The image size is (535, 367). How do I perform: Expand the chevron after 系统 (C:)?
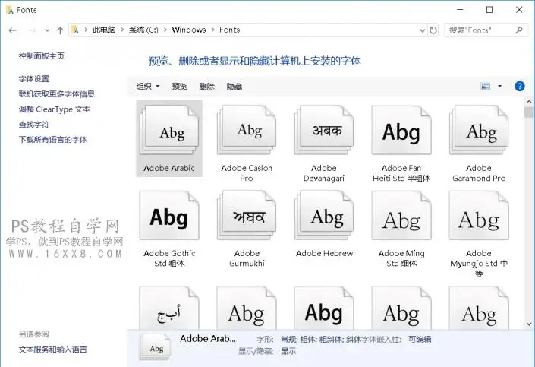(x=165, y=30)
